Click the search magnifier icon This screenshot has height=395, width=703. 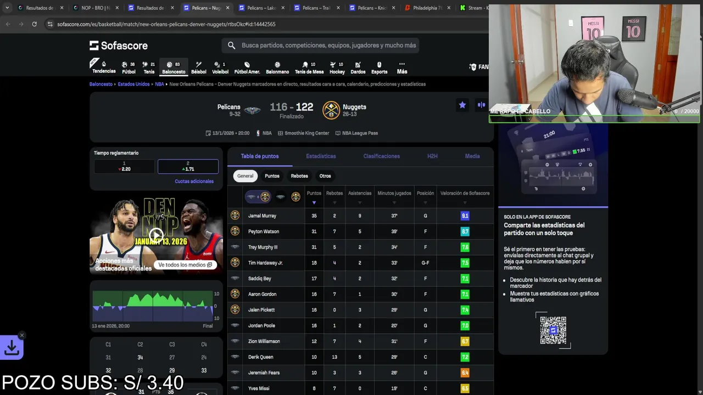click(x=231, y=46)
